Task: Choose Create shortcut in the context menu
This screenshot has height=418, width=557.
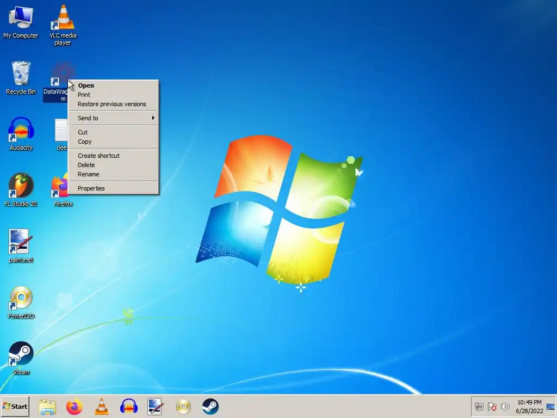Action: (x=113, y=156)
